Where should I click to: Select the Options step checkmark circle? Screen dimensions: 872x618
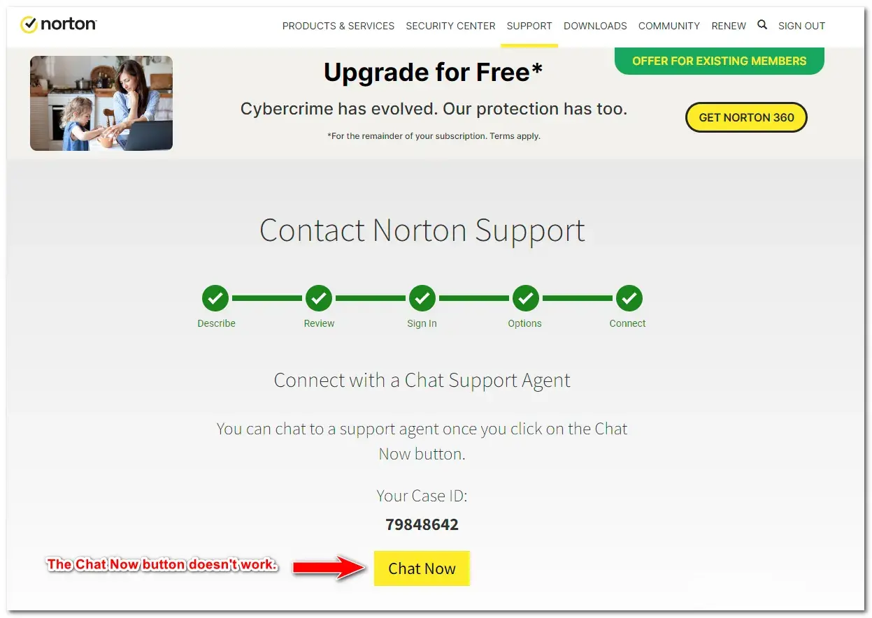[525, 298]
